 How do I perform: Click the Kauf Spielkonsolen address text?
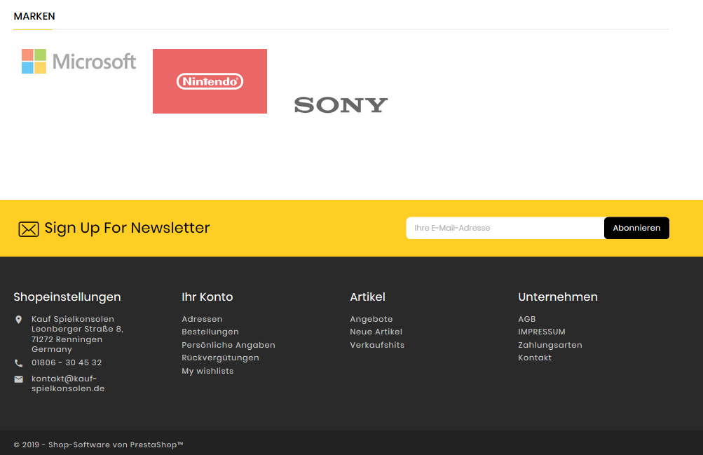(x=77, y=334)
